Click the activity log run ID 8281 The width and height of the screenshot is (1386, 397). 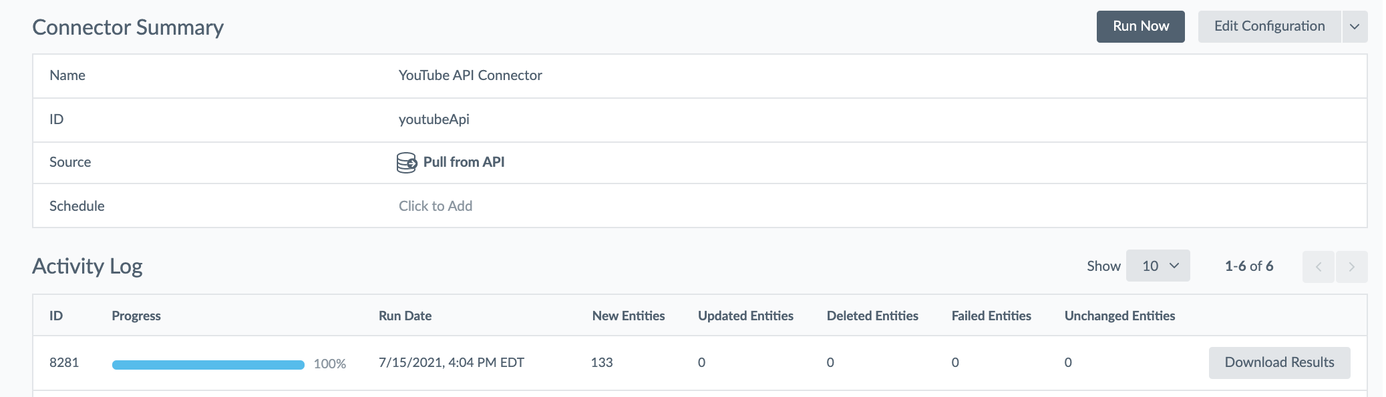pyautogui.click(x=64, y=362)
